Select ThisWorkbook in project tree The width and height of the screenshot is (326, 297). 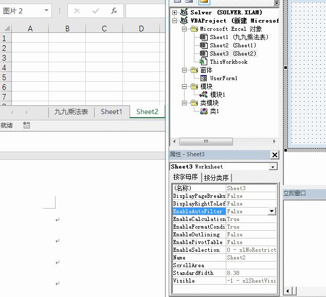[229, 62]
